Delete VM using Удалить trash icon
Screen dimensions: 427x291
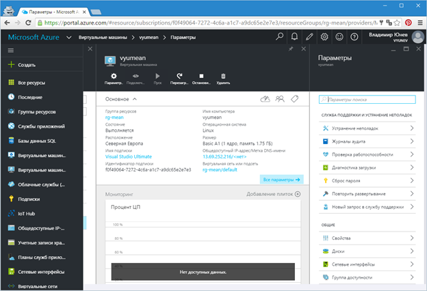click(223, 76)
